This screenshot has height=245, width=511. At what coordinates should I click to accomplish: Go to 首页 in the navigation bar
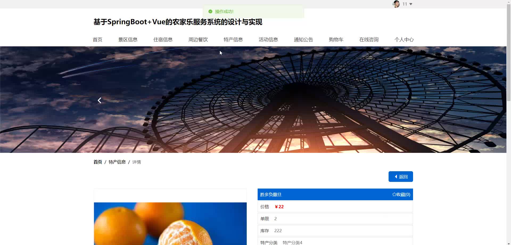coord(97,40)
